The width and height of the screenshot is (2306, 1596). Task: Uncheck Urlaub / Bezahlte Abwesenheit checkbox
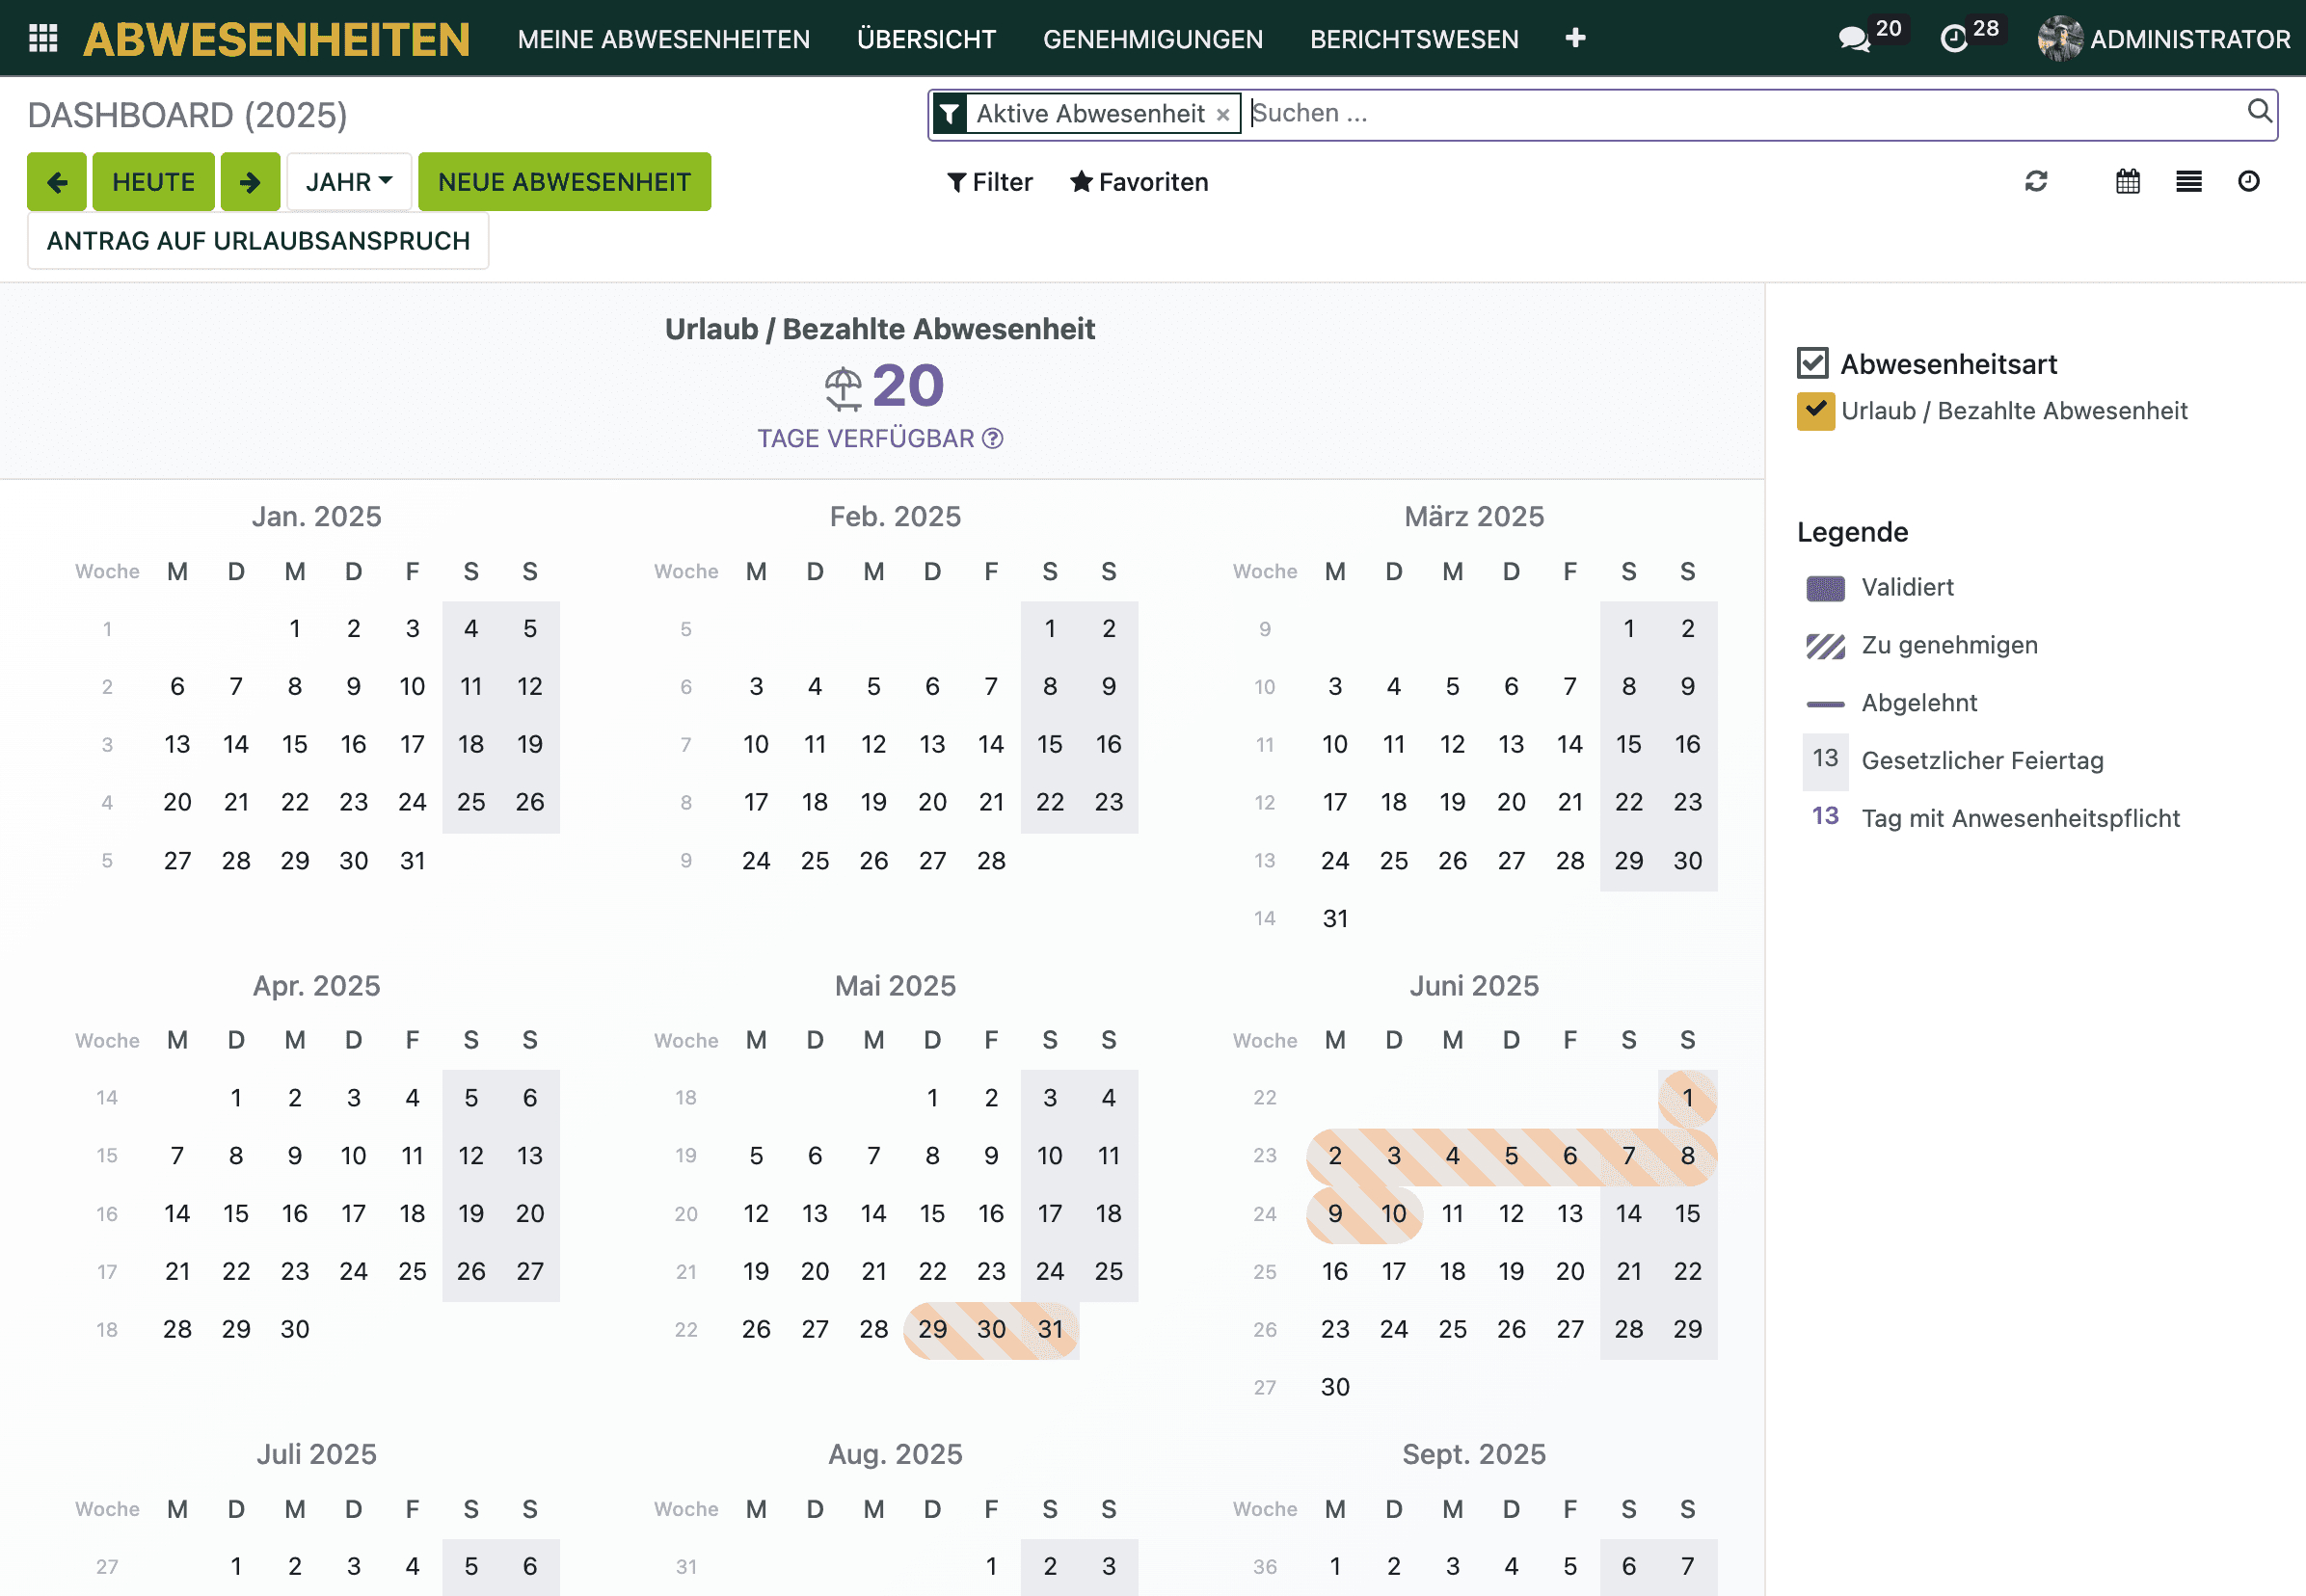[1815, 411]
